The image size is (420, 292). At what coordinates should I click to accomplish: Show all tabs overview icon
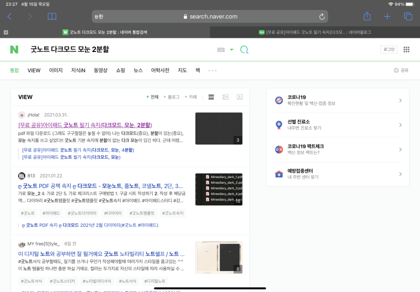pyautogui.click(x=408, y=17)
